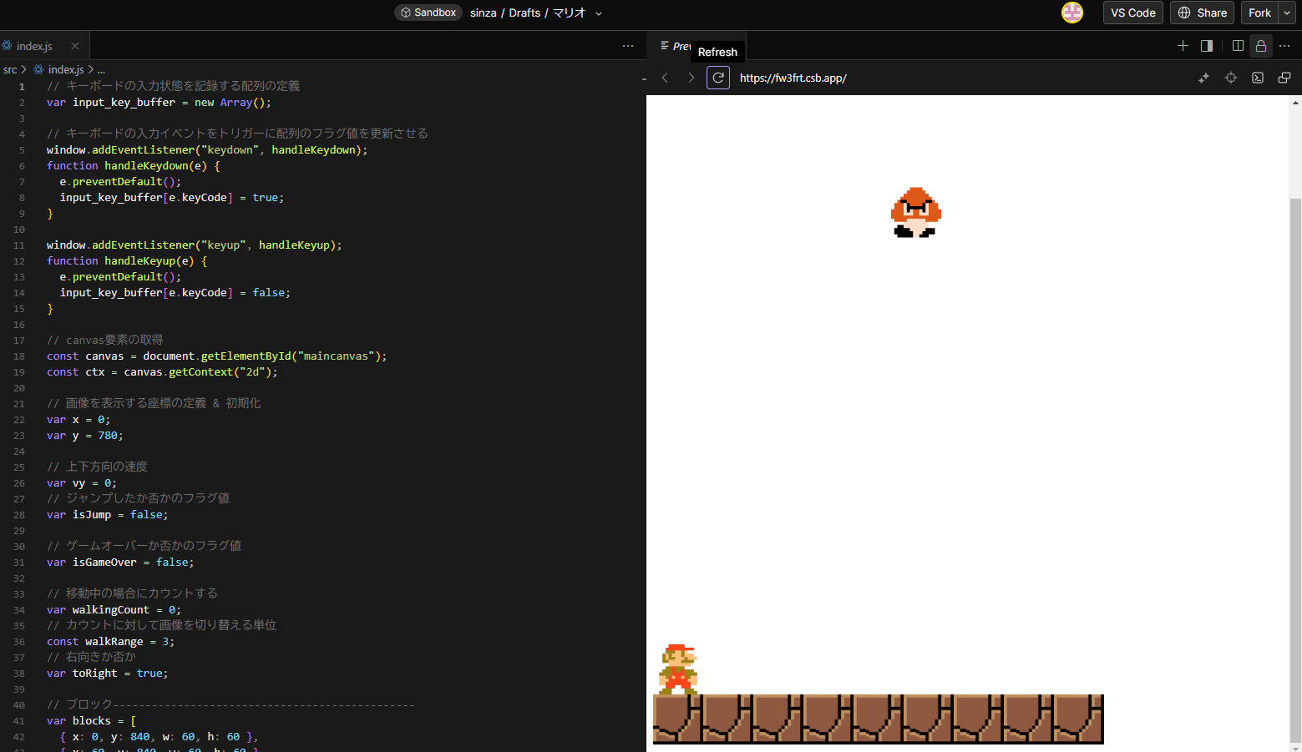Open project in VS Code
The height and width of the screenshot is (752, 1302).
pyautogui.click(x=1133, y=13)
